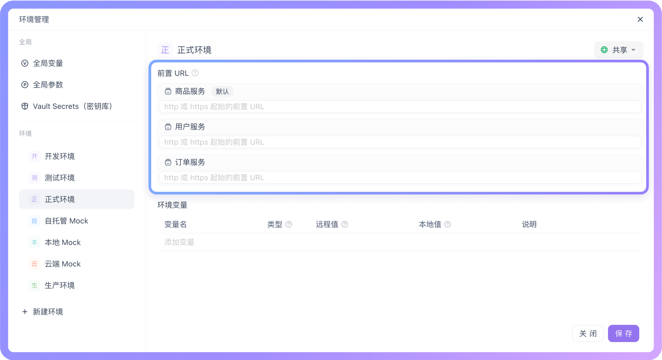Screen dimensions: 662x360
Task: Click the 全局变量 circle V icon
Action: point(25,63)
